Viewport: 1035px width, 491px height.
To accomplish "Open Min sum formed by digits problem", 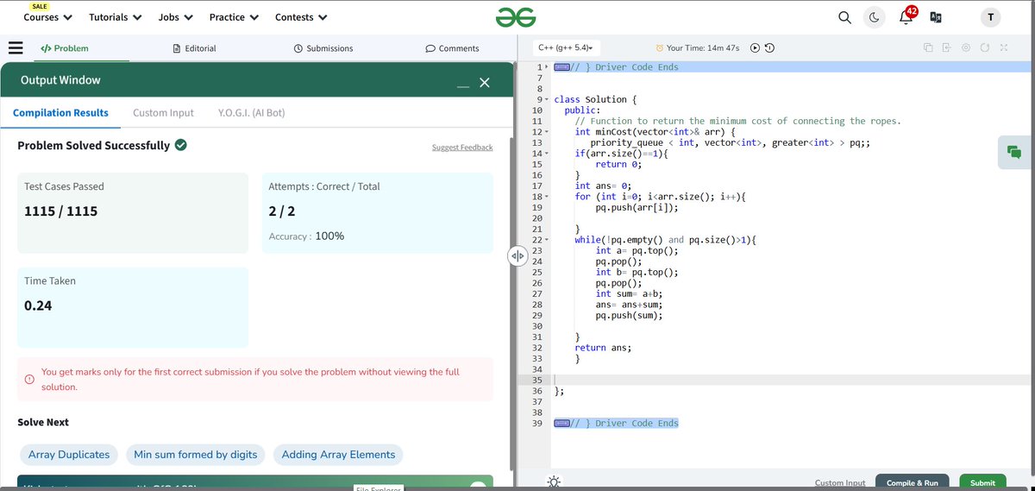I will pos(196,455).
